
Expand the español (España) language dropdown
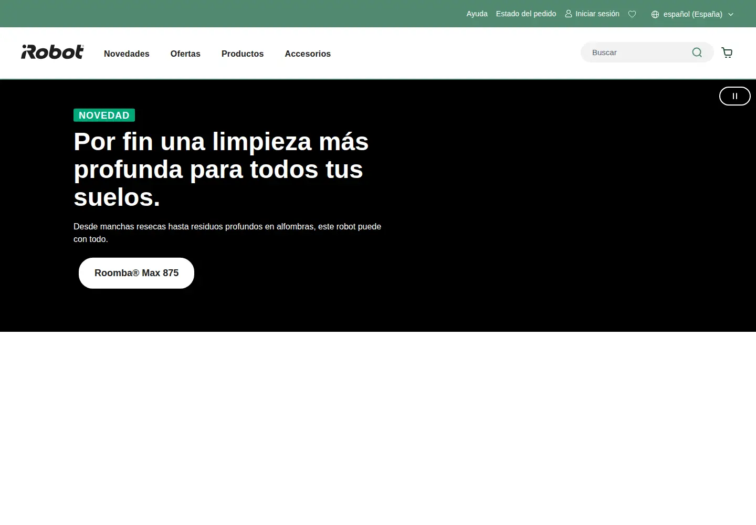[x=692, y=14]
